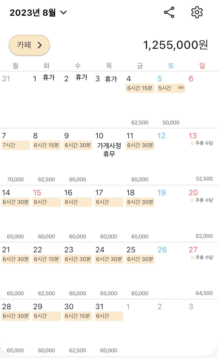This screenshot has height=358, width=218.
Task: Open the 가게사정 휴무 note on August 10
Action: (x=108, y=150)
